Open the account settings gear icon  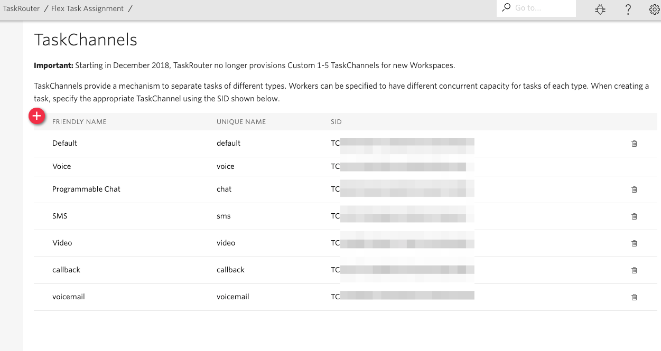[654, 9]
